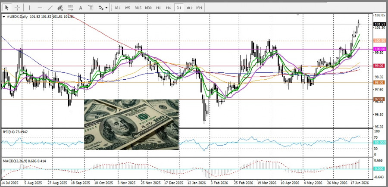Click the 19 Mar 2026 date label
The height and width of the screenshot is (187, 388).
266,183
